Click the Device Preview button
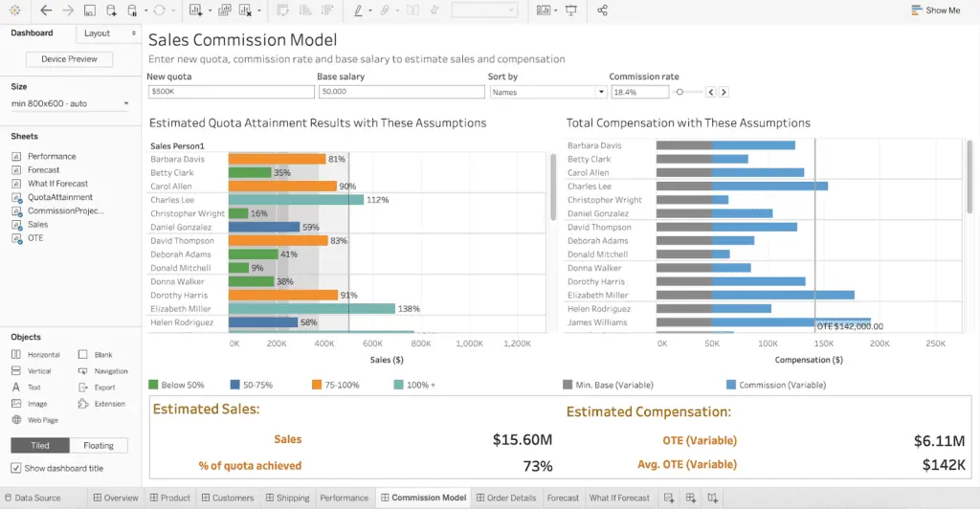980x509 pixels. (x=69, y=59)
